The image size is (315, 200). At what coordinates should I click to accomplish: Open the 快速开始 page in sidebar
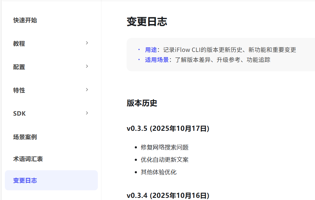(x=25, y=20)
